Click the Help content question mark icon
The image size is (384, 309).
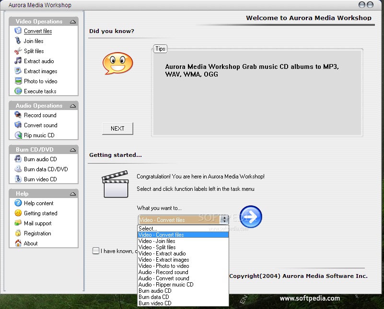click(18, 203)
